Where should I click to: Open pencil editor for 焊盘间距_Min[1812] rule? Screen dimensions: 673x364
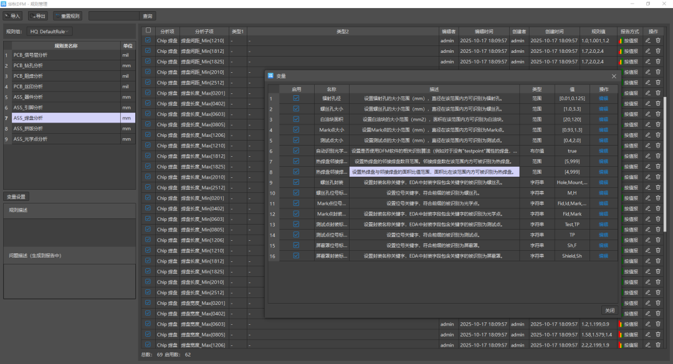pos(647,51)
